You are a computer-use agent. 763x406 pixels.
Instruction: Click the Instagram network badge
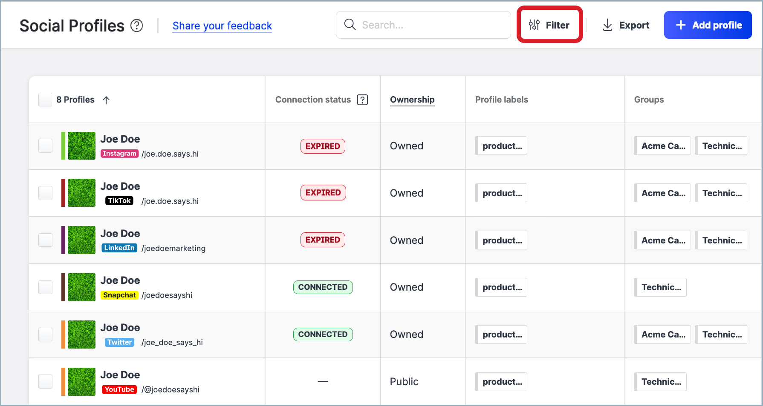[x=119, y=154]
